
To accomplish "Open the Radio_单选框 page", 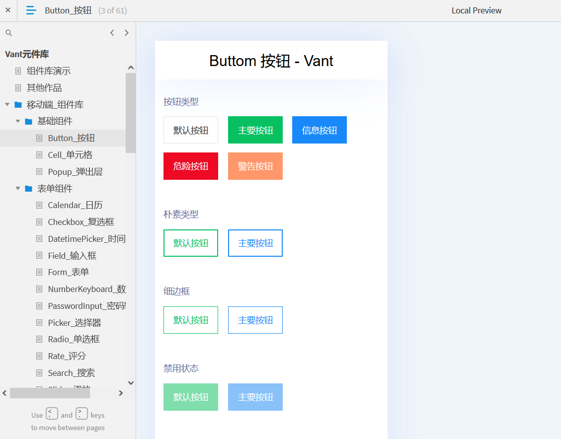I will pyautogui.click(x=74, y=339).
